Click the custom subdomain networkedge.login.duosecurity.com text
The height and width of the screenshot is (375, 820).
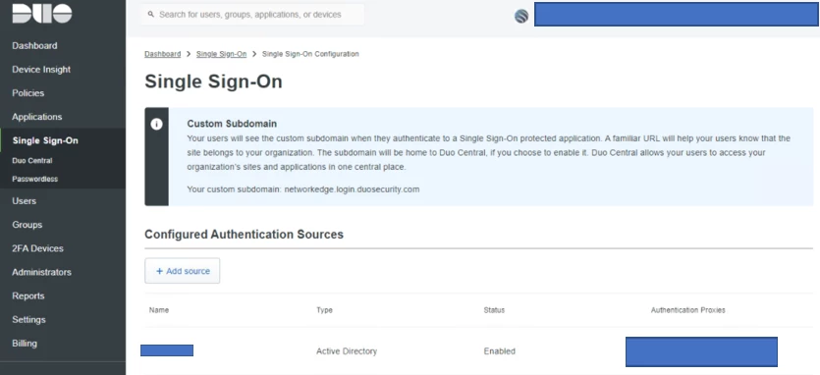click(352, 189)
